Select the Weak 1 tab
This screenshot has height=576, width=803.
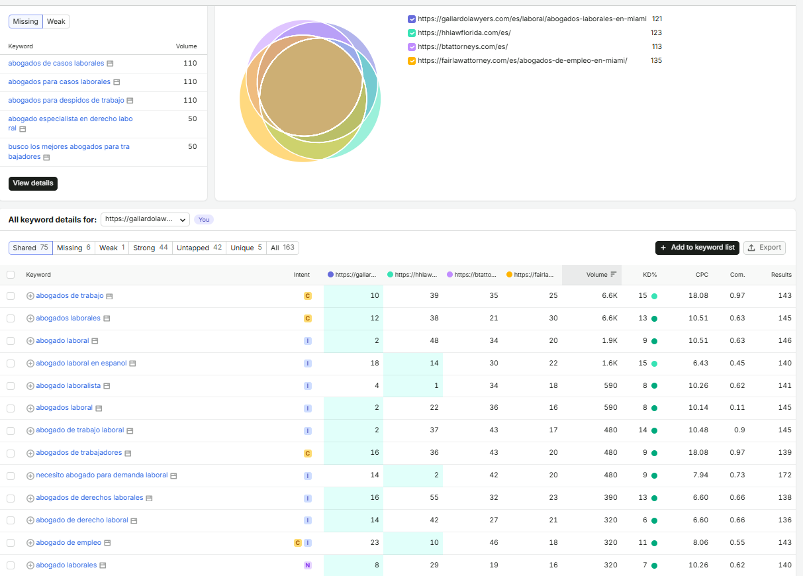point(112,248)
